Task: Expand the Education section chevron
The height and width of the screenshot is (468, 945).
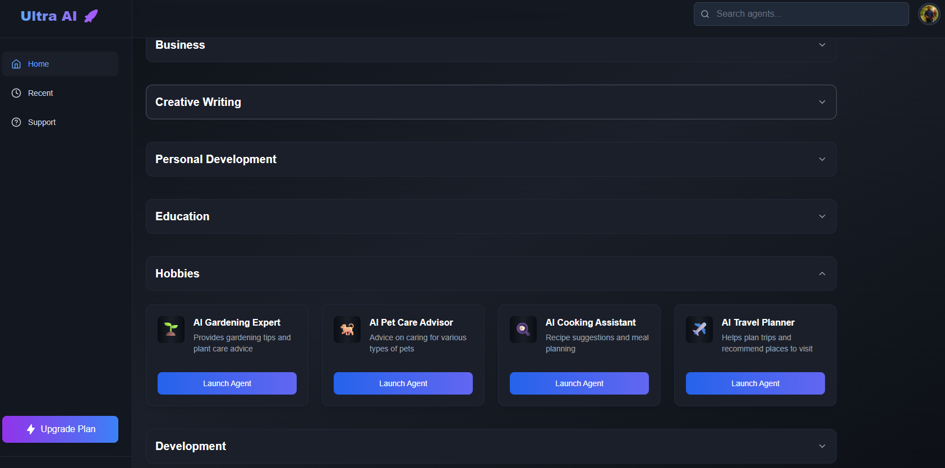Action: tap(822, 216)
